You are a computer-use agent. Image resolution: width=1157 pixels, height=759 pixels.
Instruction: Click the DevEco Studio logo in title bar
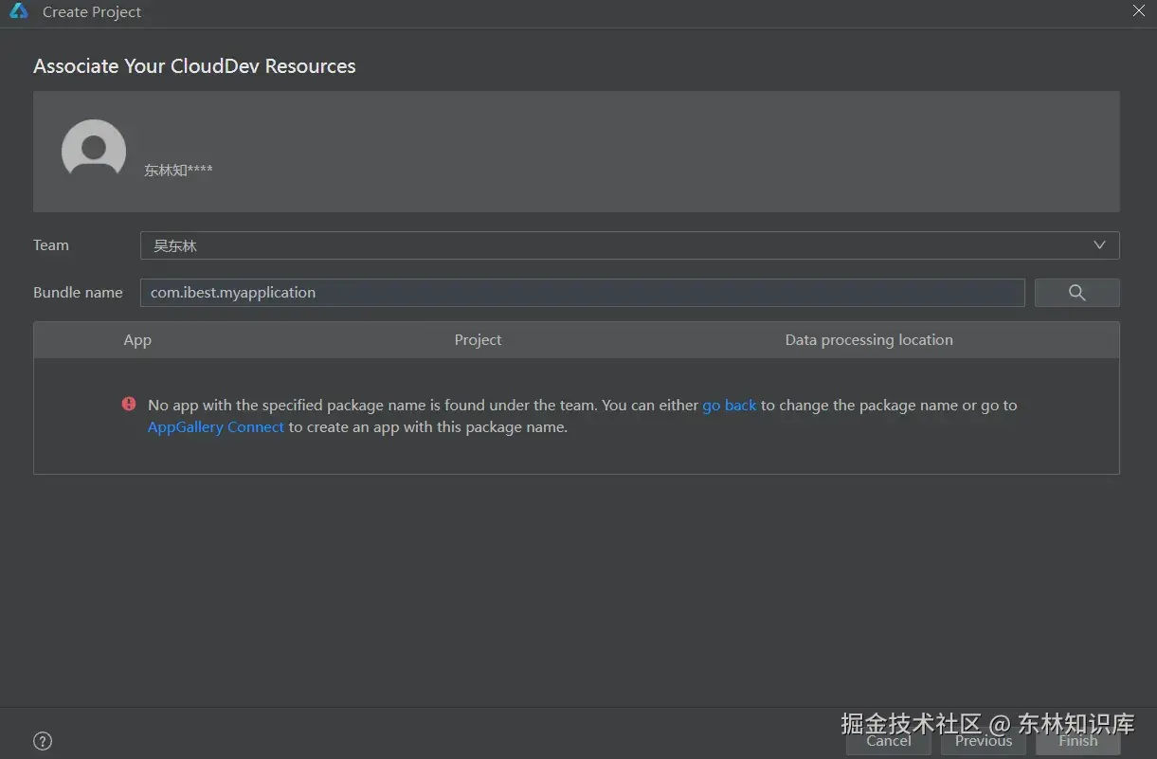pyautogui.click(x=19, y=11)
